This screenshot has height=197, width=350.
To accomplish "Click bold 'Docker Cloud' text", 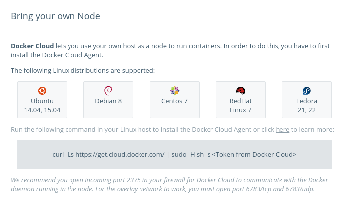I will point(32,46).
